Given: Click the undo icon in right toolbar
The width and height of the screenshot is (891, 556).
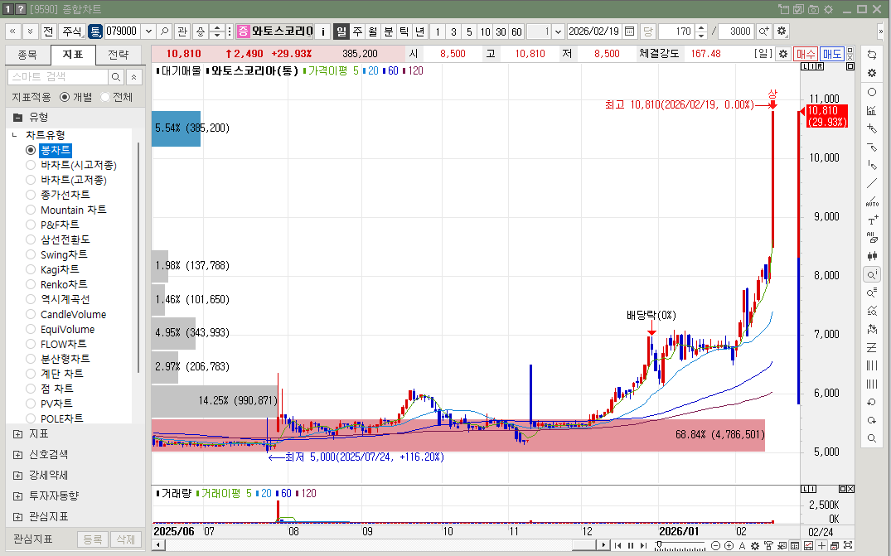Looking at the screenshot, I should tap(872, 402).
